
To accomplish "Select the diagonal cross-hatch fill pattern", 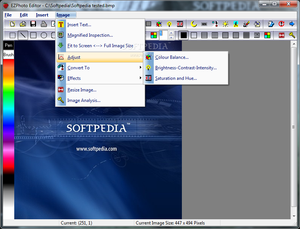I will tap(257, 35).
